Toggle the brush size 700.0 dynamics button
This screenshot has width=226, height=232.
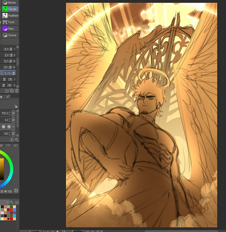click(x=13, y=113)
